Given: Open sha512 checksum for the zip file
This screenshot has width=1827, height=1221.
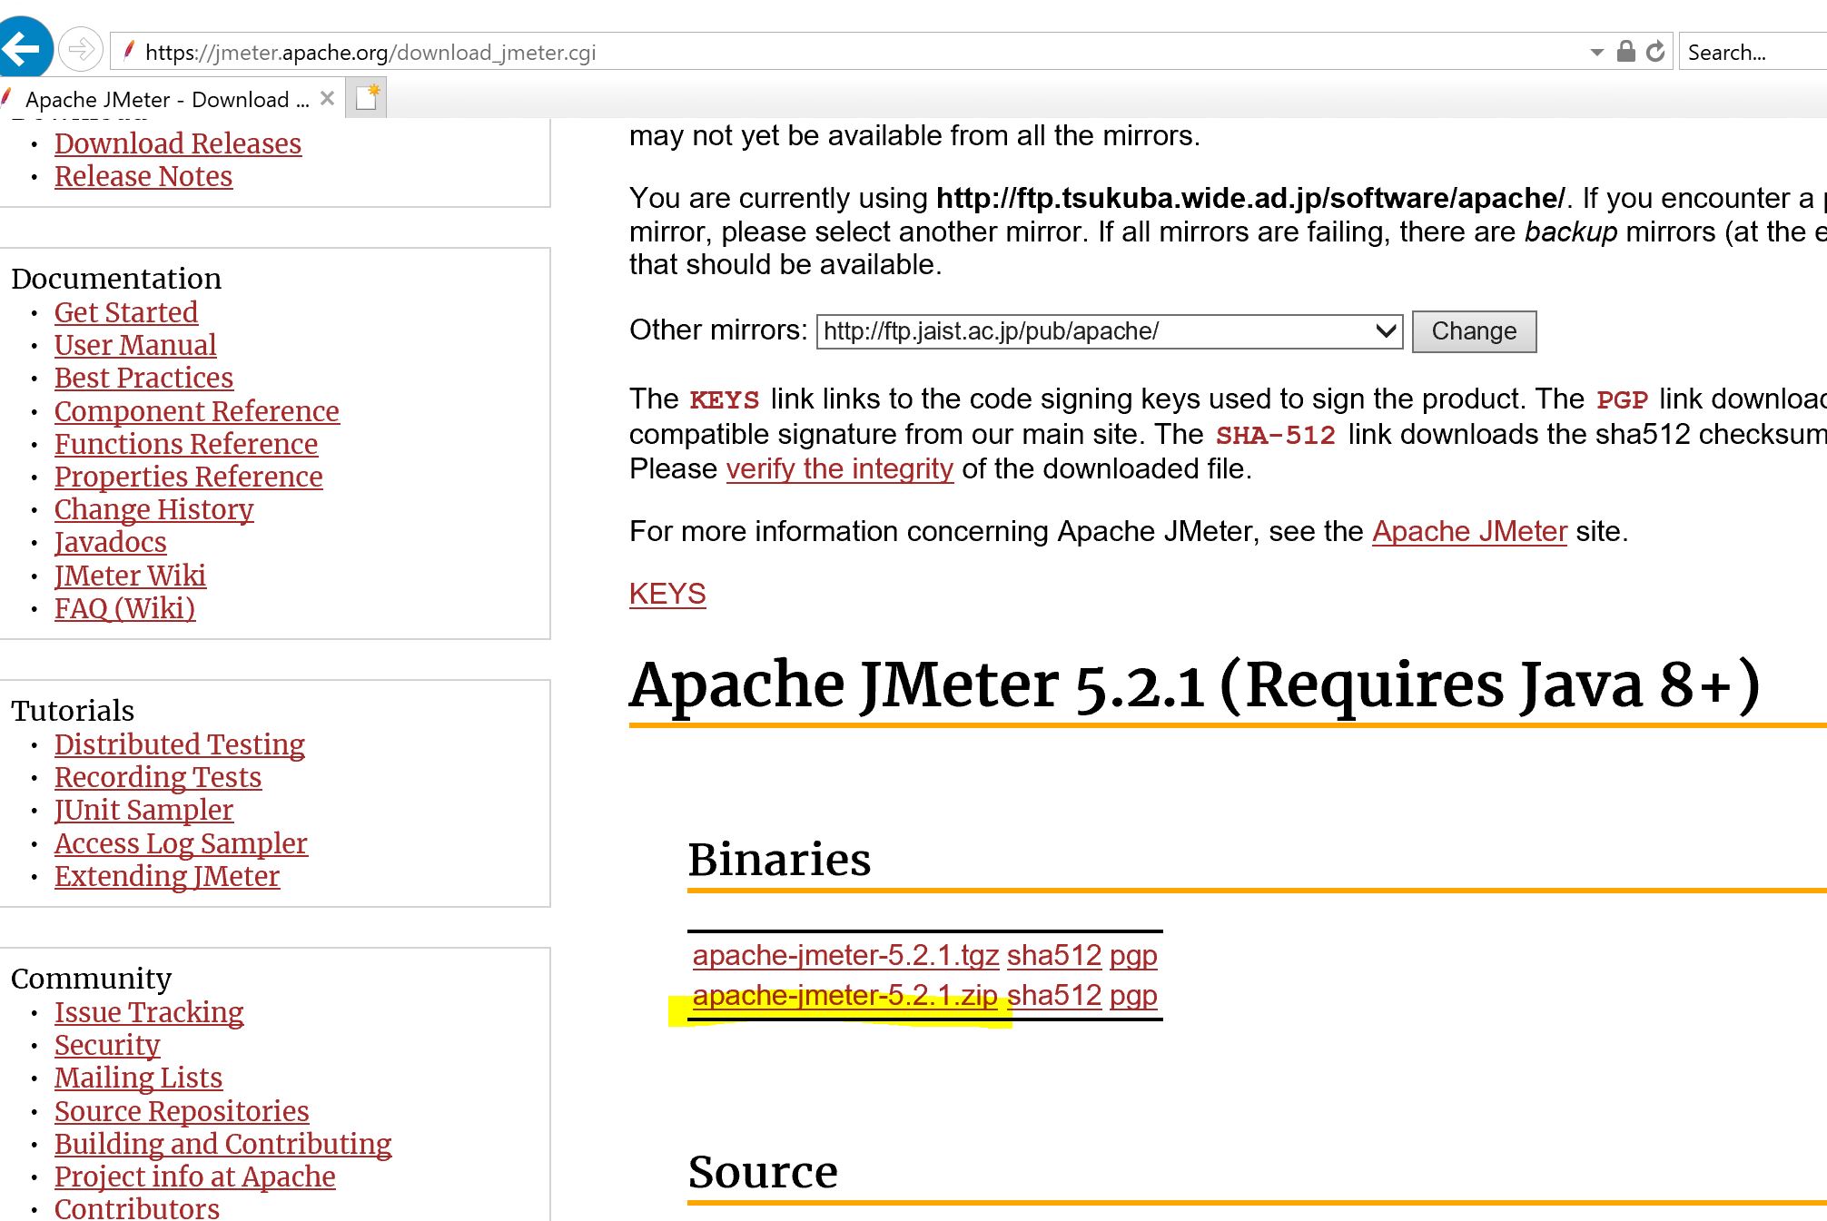Looking at the screenshot, I should (1053, 996).
